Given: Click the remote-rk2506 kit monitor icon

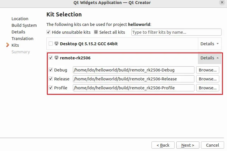Looking at the screenshot, I should click(56, 58).
